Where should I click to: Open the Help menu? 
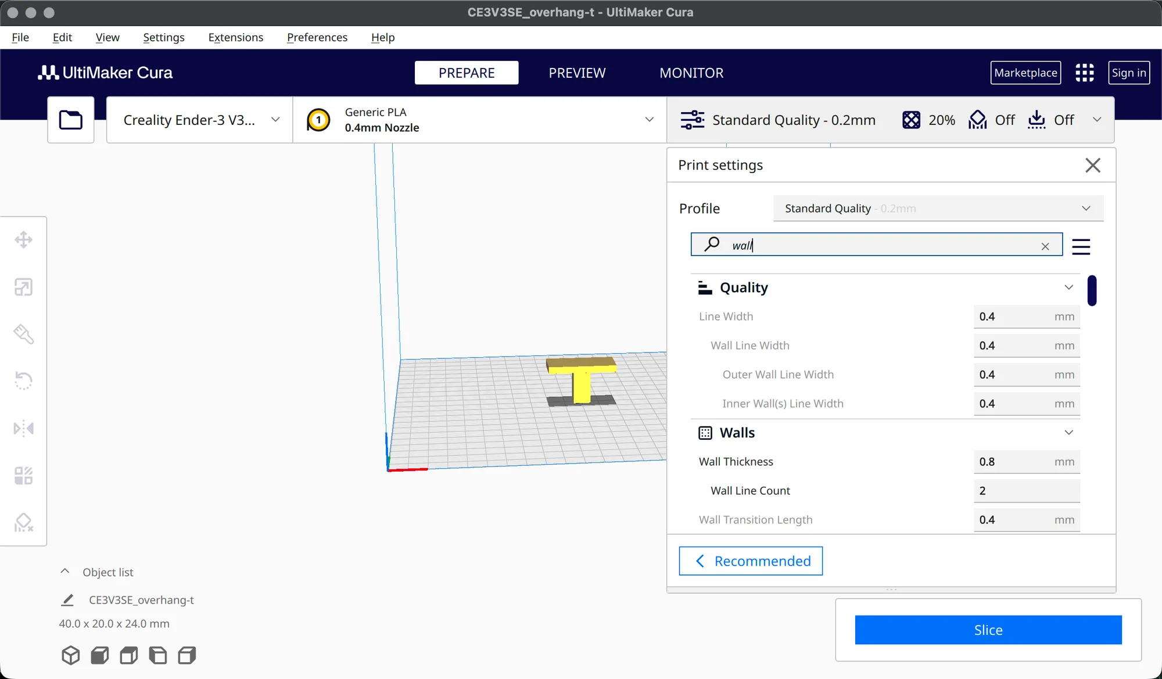pos(383,37)
